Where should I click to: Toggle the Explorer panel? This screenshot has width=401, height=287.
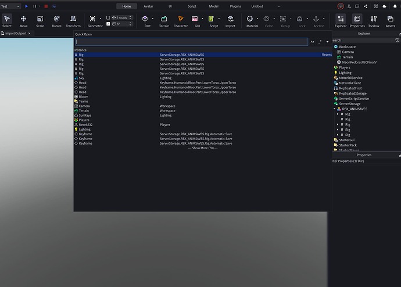point(341,21)
